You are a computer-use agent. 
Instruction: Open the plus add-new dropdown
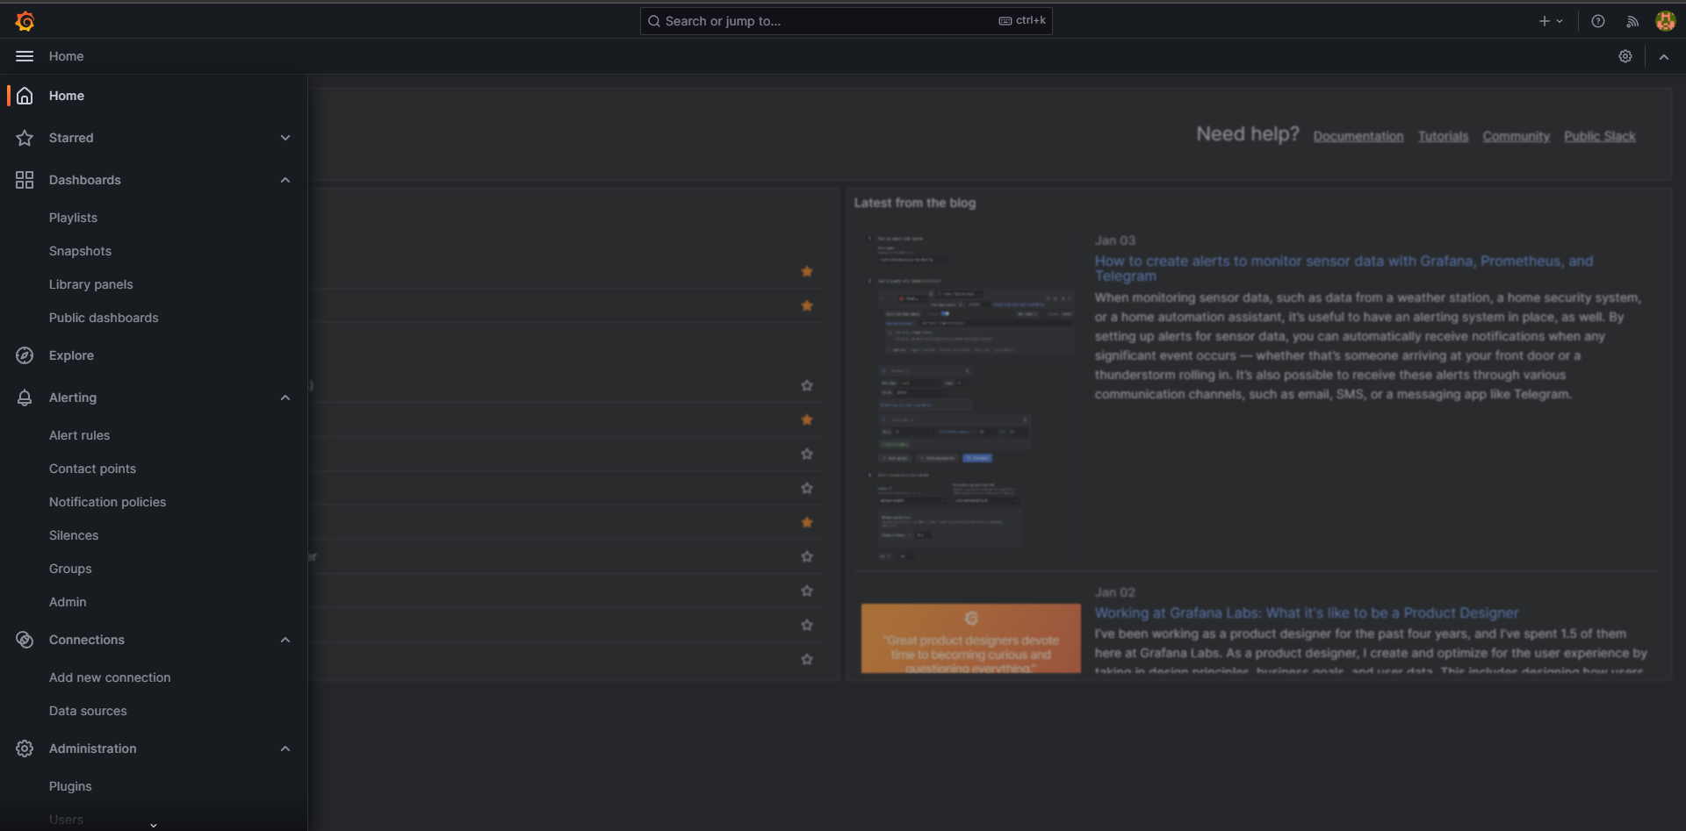pos(1551,21)
